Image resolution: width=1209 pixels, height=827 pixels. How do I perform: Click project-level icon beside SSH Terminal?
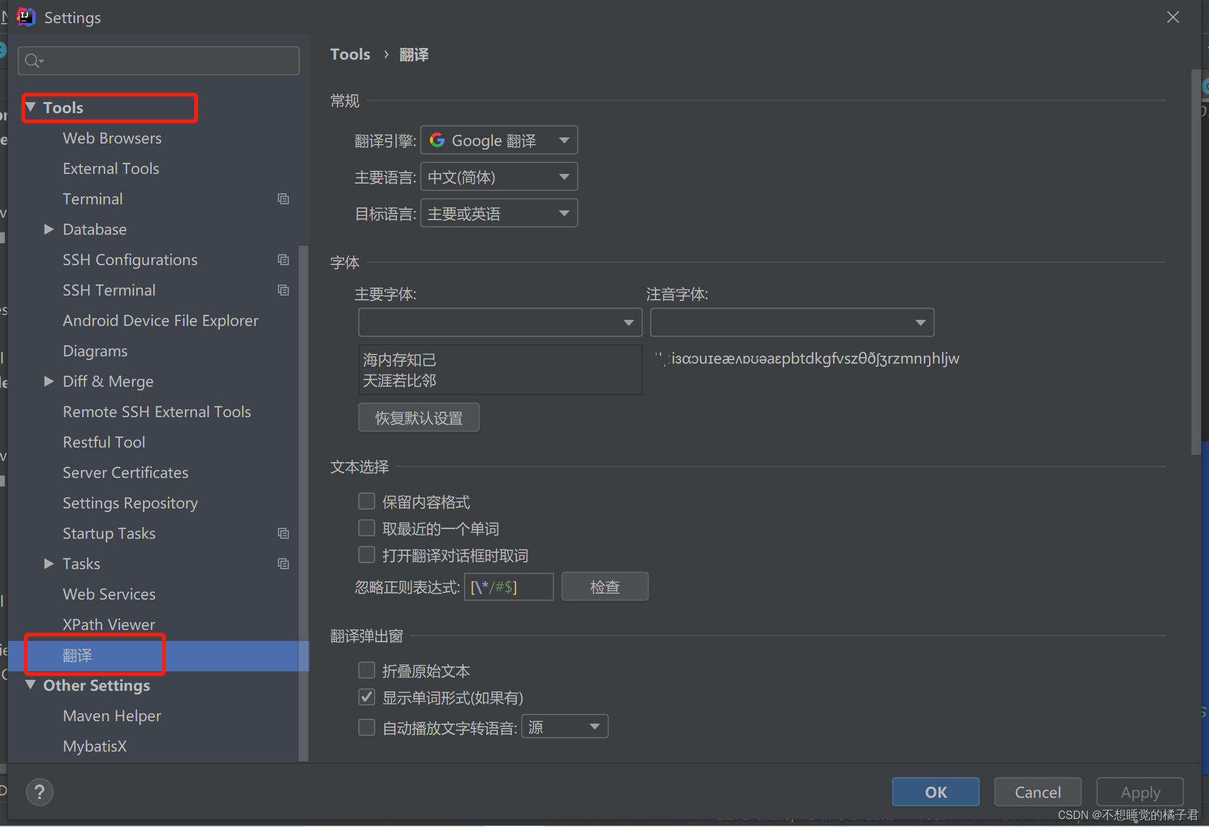[x=283, y=290]
